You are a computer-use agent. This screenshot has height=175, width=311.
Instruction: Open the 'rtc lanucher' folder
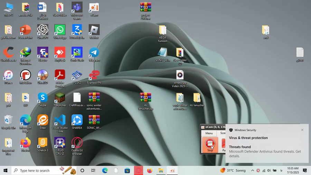pos(197,100)
